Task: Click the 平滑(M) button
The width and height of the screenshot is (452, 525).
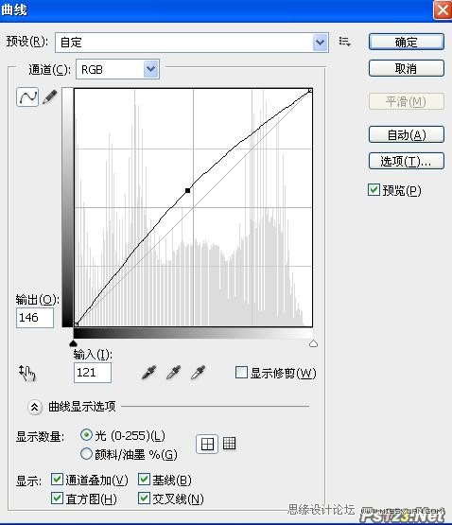Action: coord(407,101)
